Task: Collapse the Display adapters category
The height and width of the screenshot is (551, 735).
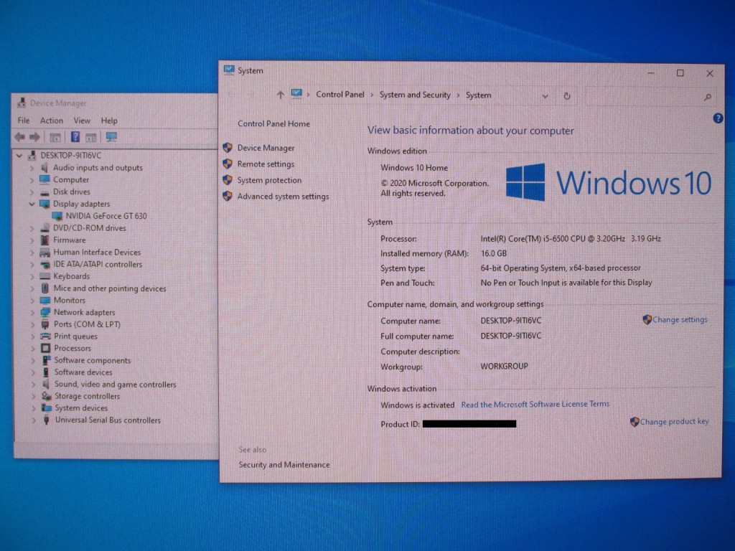Action: coord(32,204)
